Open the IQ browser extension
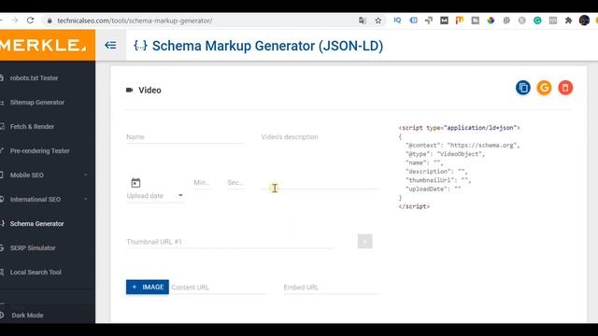The image size is (598, 336). point(397,21)
